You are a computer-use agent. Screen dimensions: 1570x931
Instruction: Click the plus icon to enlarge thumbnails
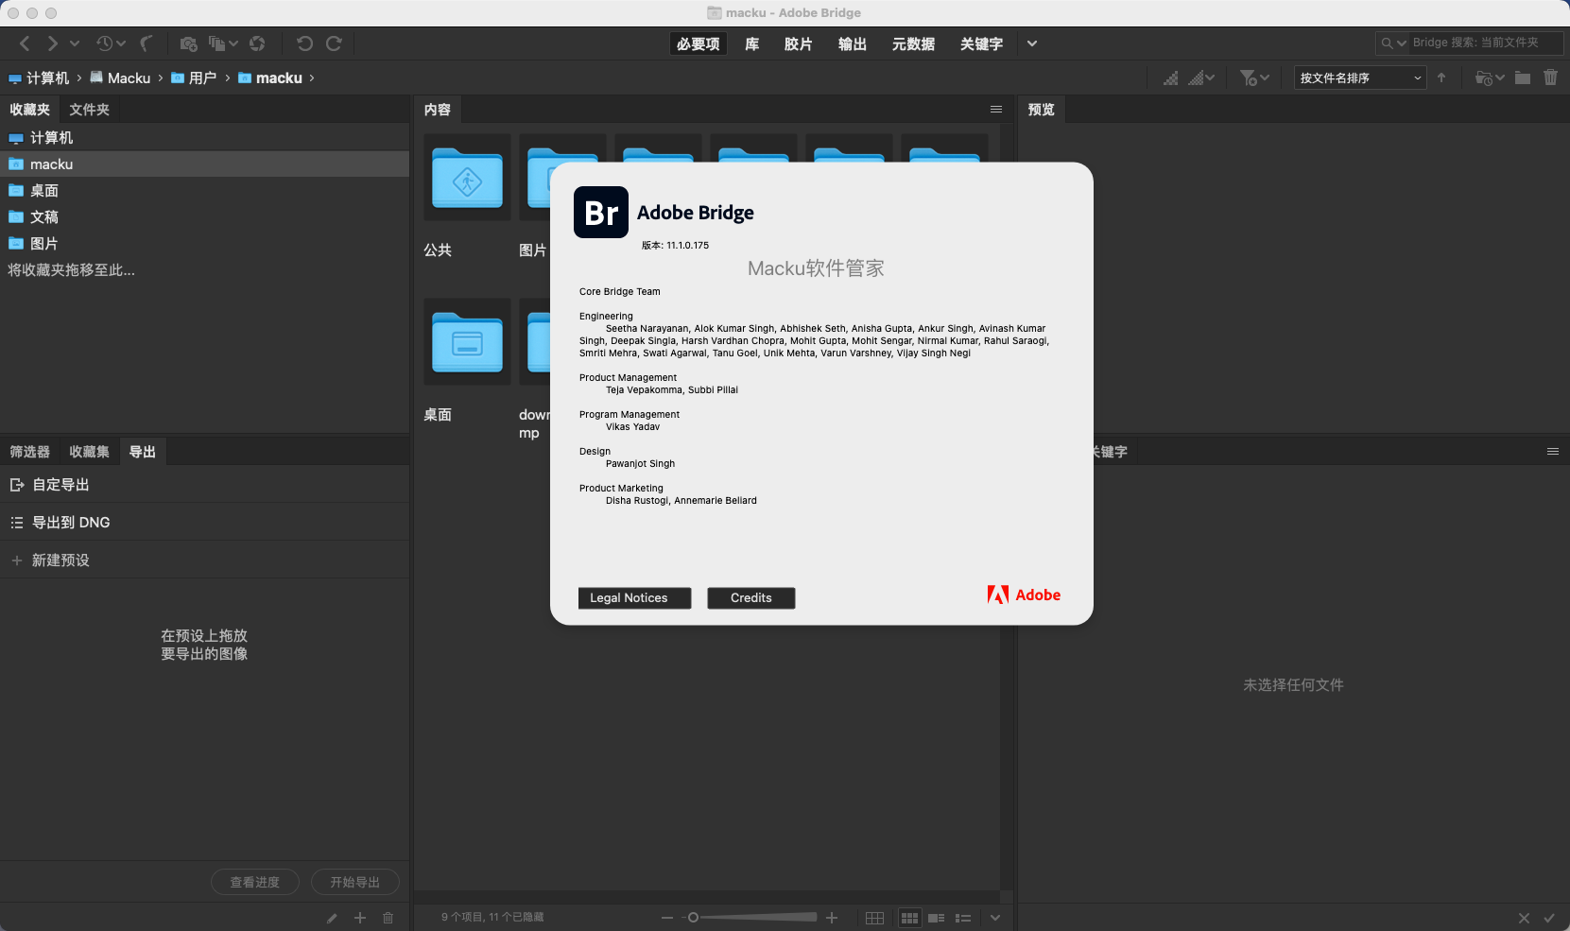832,918
